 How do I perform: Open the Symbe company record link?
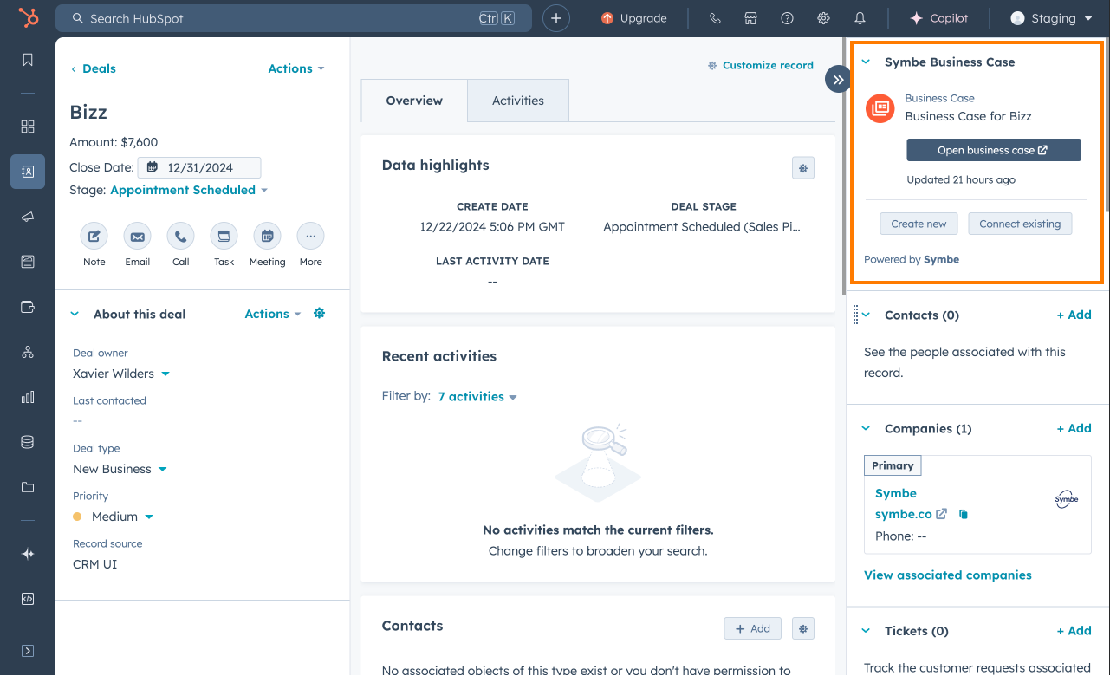(896, 493)
